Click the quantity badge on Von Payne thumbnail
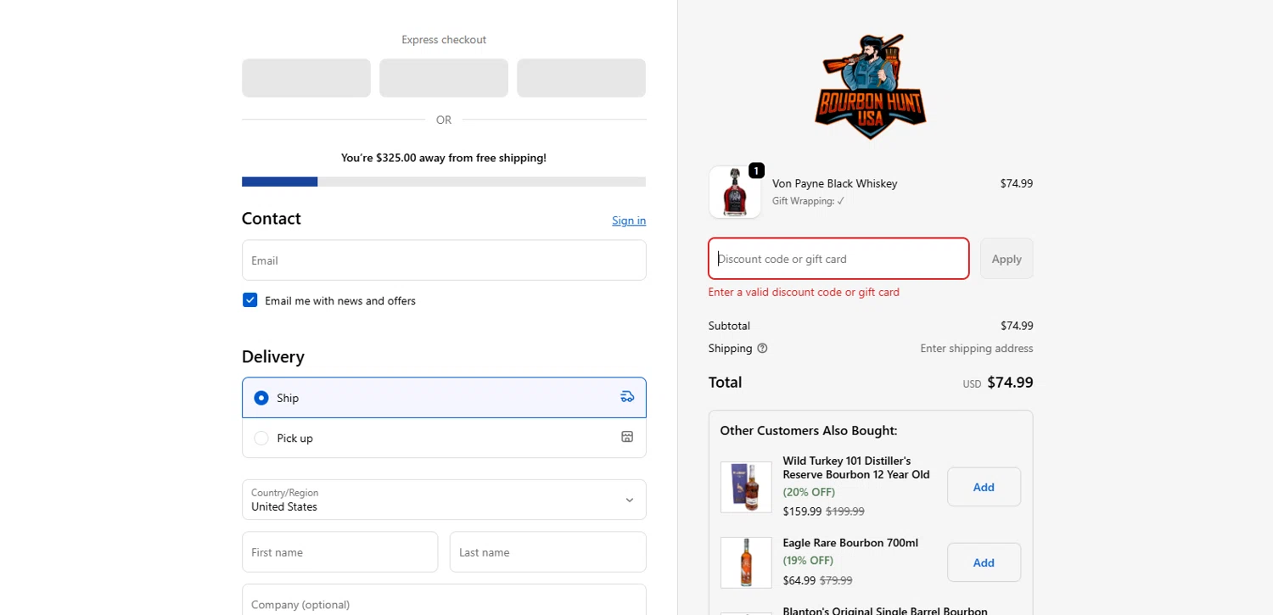Viewport: 1273px width, 615px height. [756, 171]
